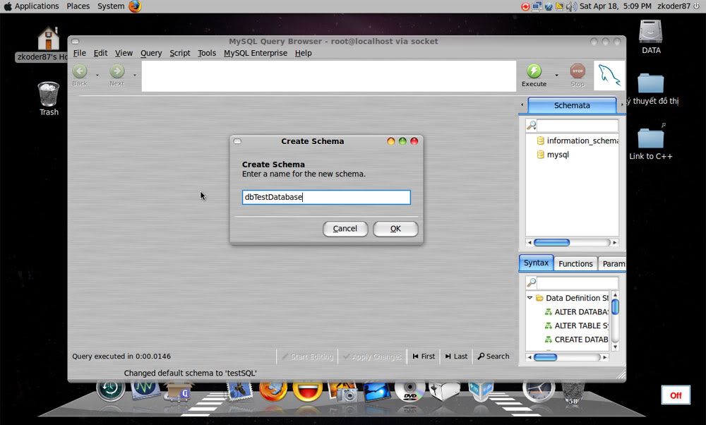This screenshot has width=706, height=425.
Task: Click the magnifier icon in Schemata search
Action: [532, 125]
